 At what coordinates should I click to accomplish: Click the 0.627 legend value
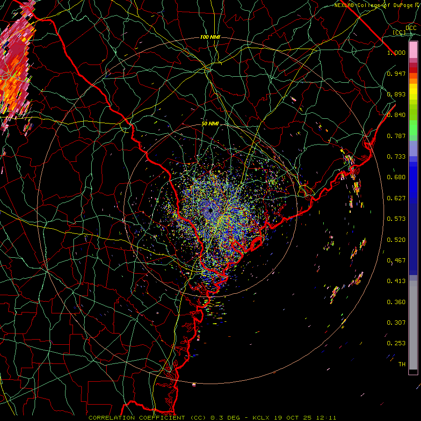(x=396, y=198)
